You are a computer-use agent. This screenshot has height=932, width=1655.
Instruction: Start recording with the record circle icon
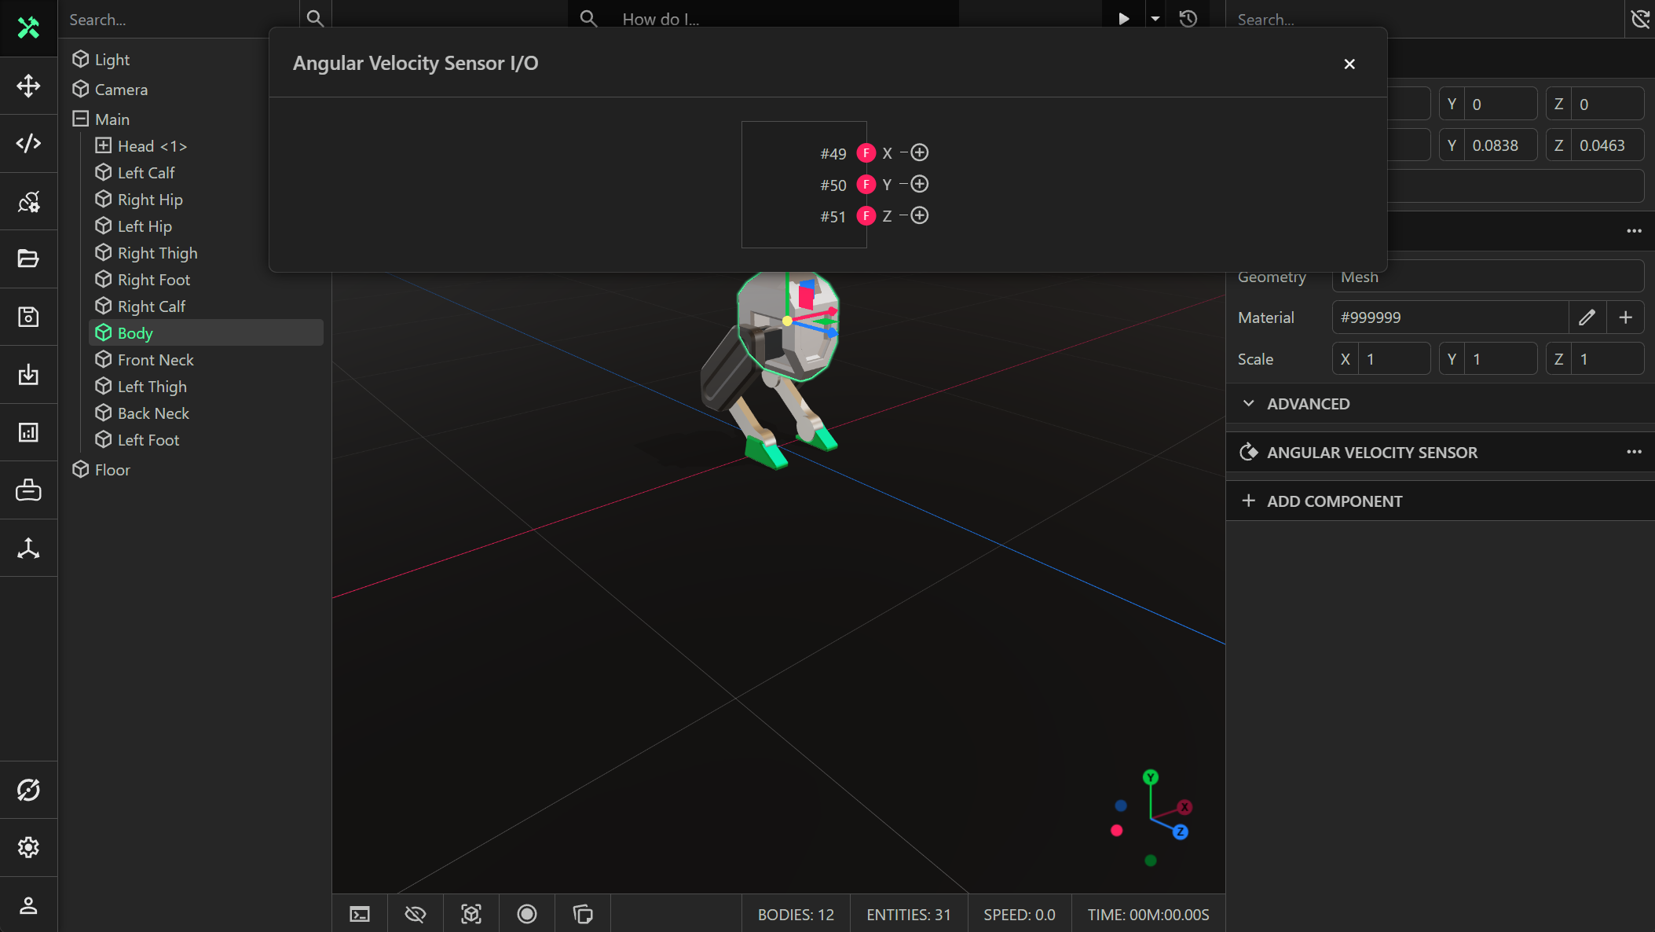pos(526,914)
